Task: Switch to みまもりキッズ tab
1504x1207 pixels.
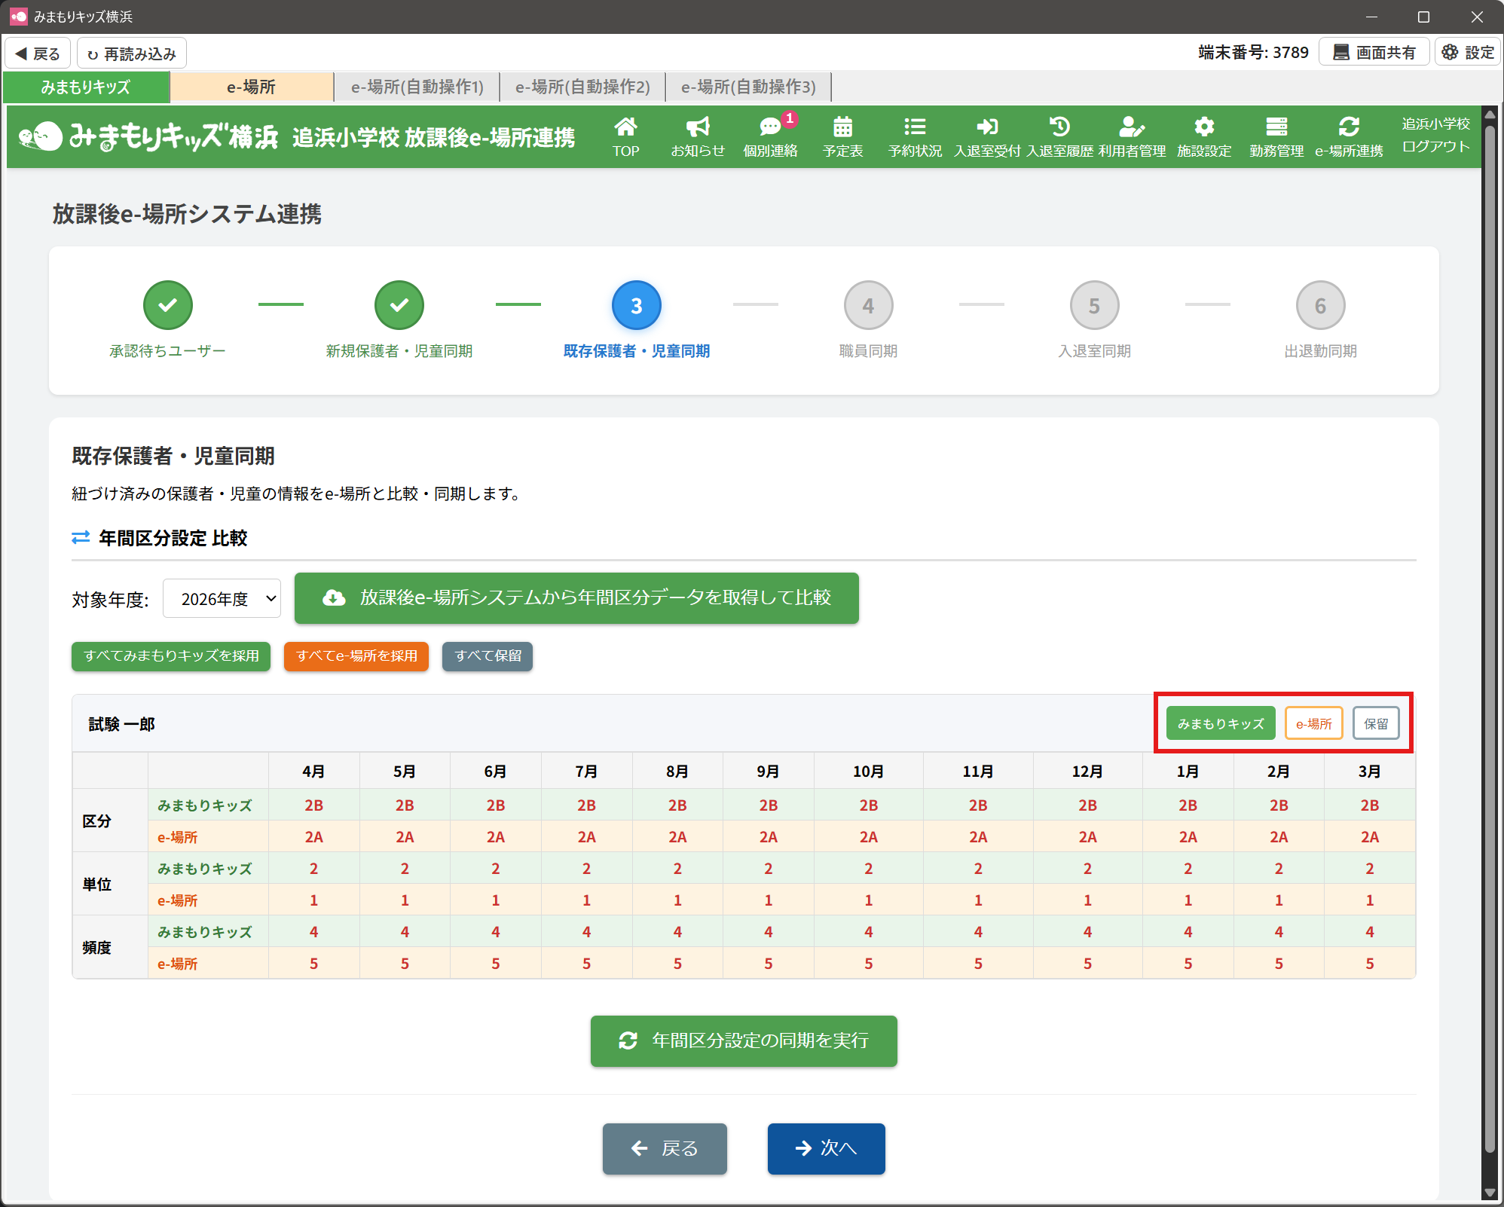Action: (x=86, y=87)
